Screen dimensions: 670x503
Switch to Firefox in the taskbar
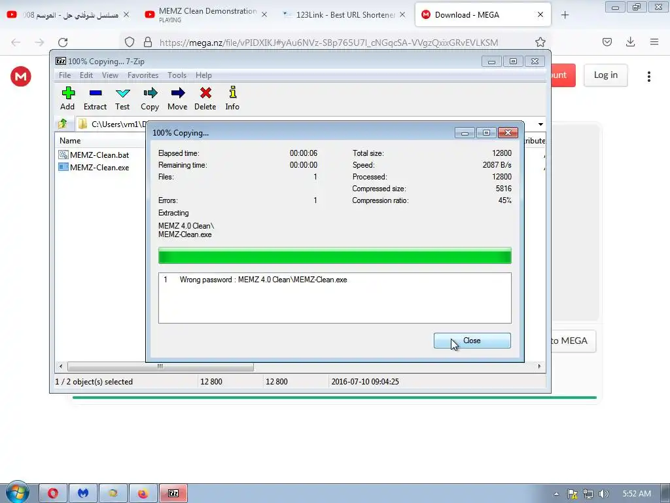click(x=143, y=493)
